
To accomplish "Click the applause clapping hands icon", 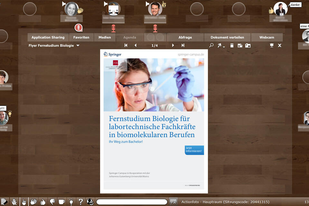I will click(33, 202).
